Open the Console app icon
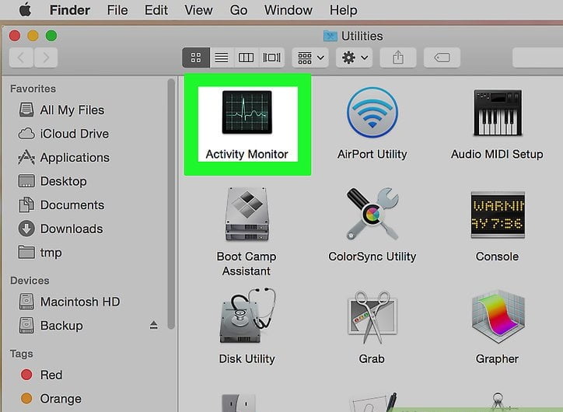This screenshot has height=412, width=563. (x=498, y=215)
